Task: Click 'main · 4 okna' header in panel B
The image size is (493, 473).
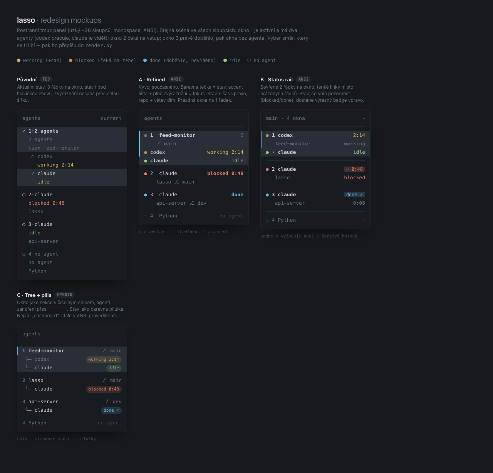Action: (285, 118)
